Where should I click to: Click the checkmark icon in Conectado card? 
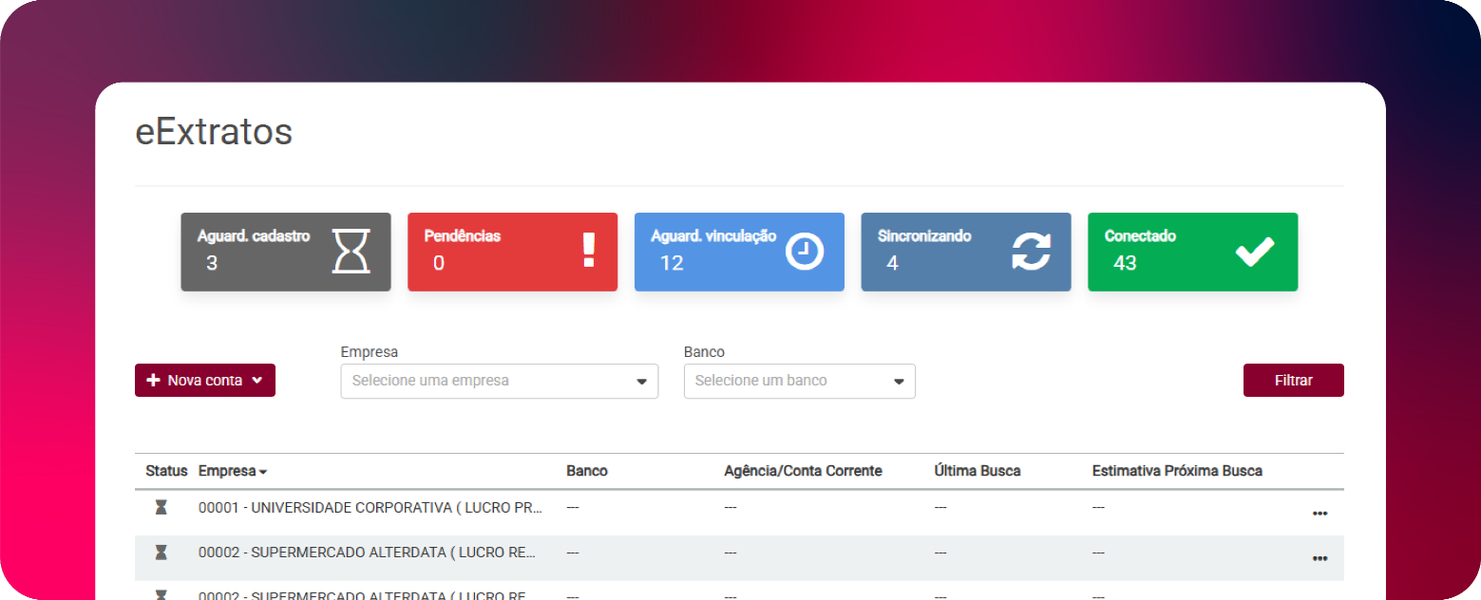click(1254, 252)
